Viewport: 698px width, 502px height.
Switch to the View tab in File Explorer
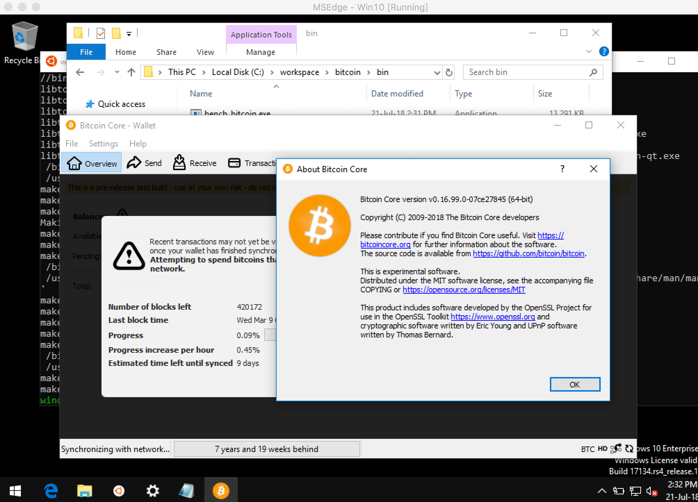click(x=205, y=52)
